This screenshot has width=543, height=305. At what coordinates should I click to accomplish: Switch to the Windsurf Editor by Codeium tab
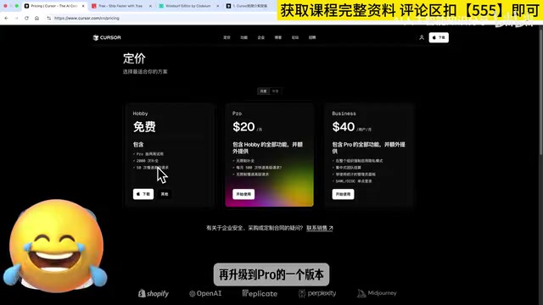(188, 6)
